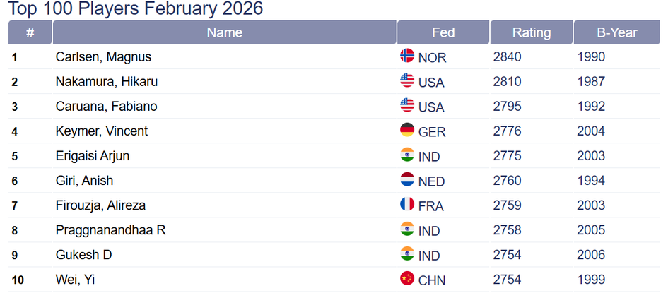Select Keymer, Vincent in the list
This screenshot has height=293, width=668.
tap(102, 131)
